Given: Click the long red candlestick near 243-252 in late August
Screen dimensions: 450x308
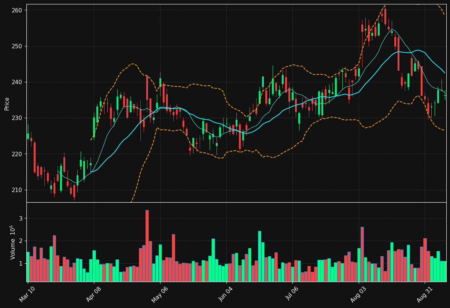Looking at the screenshot, I should coord(398,54).
